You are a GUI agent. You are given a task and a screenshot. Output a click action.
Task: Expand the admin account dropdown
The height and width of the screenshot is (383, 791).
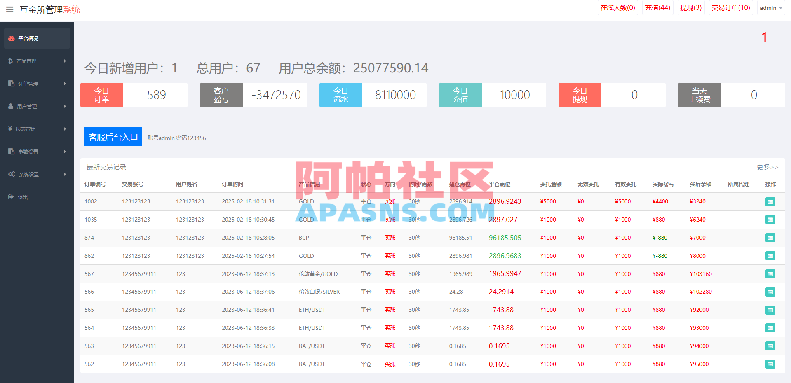[770, 8]
